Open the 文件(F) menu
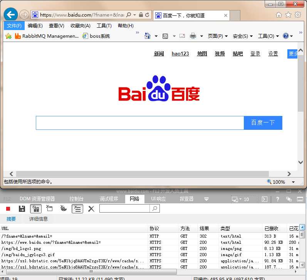Viewport: 307px width, 280px height. point(14,26)
